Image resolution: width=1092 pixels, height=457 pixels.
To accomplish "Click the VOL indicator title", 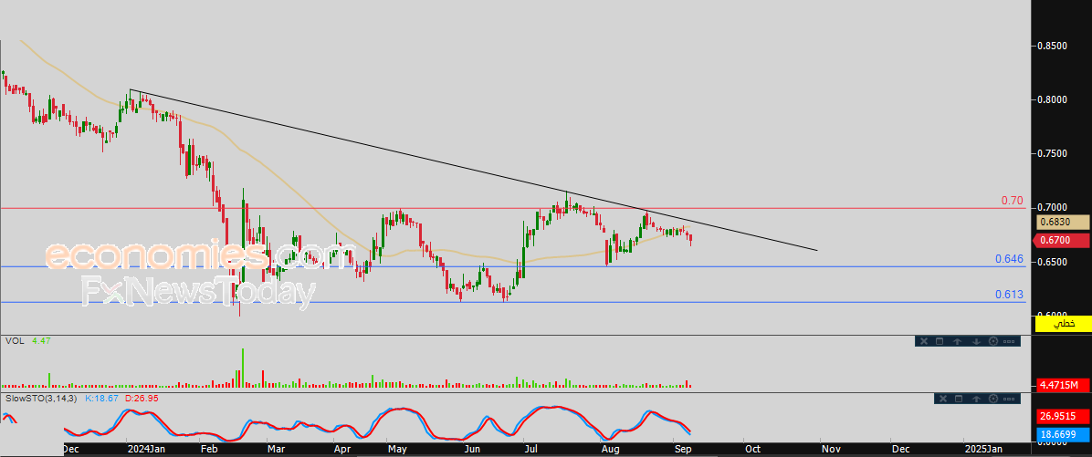I will [13, 341].
